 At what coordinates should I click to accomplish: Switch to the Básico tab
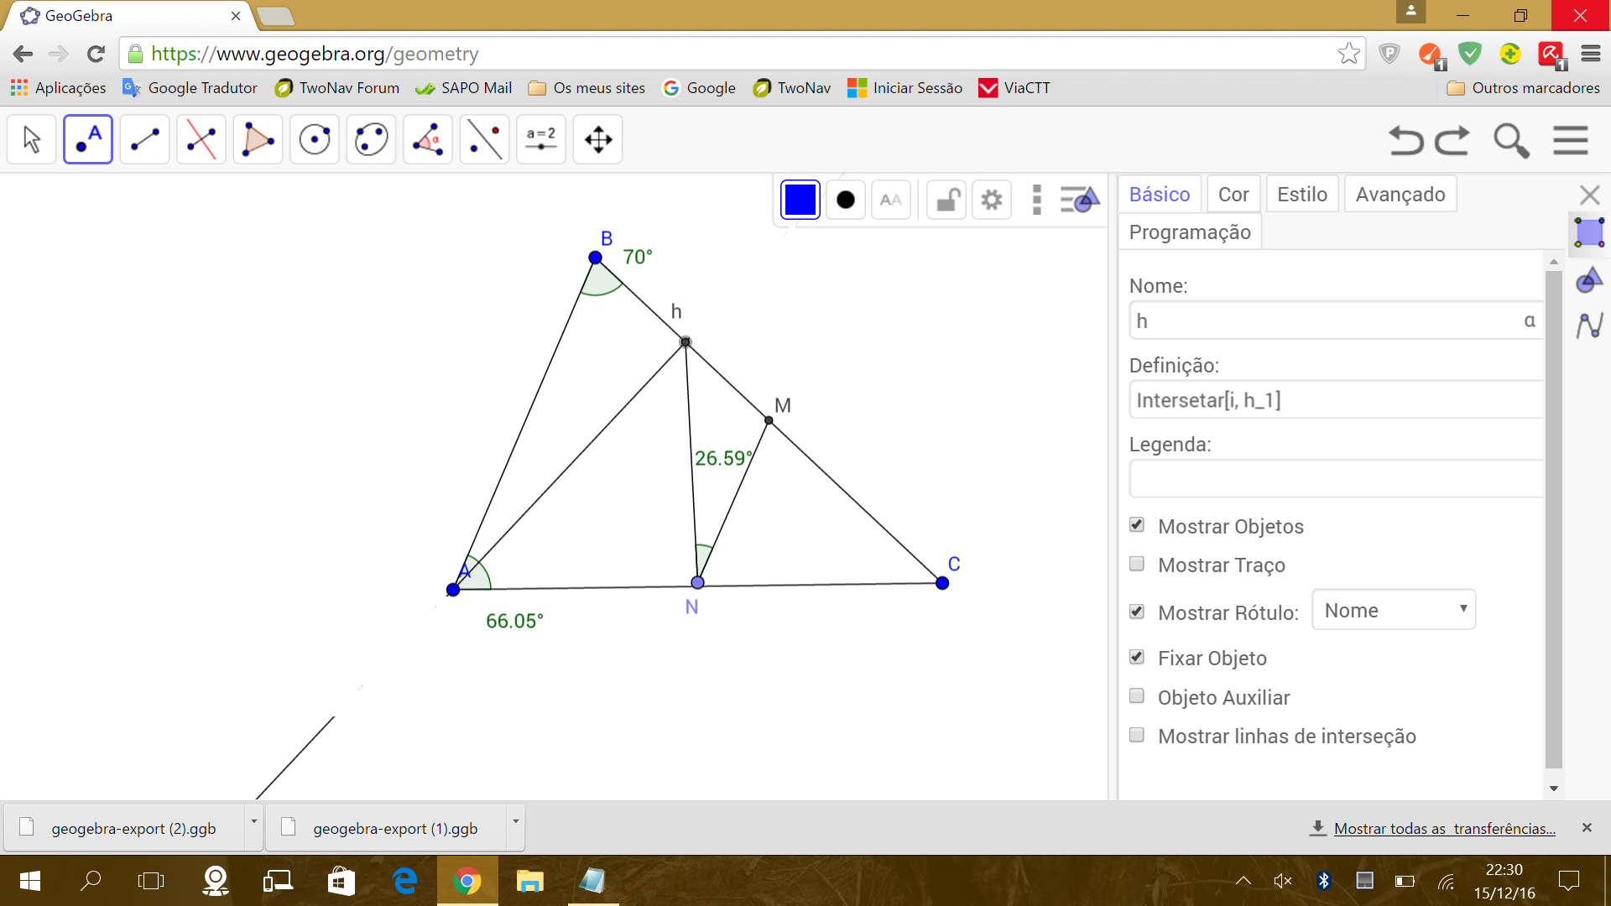1160,195
